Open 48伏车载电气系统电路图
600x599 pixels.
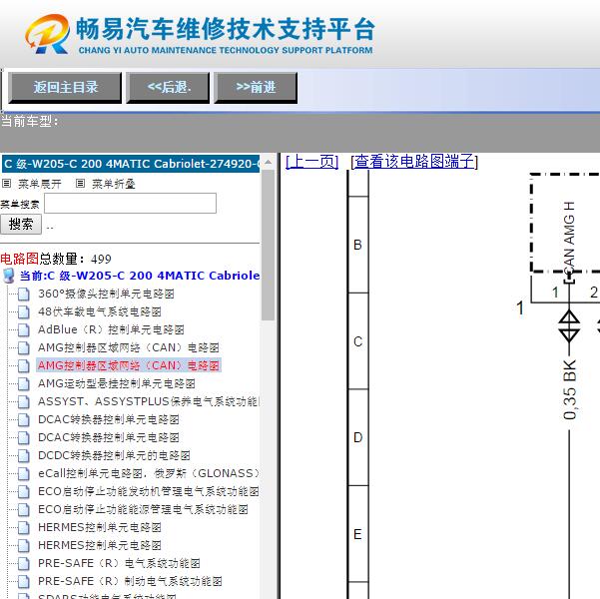[x=100, y=311]
